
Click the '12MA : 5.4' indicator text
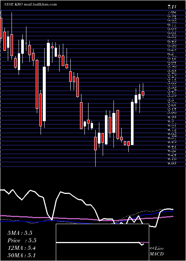pos(22,248)
